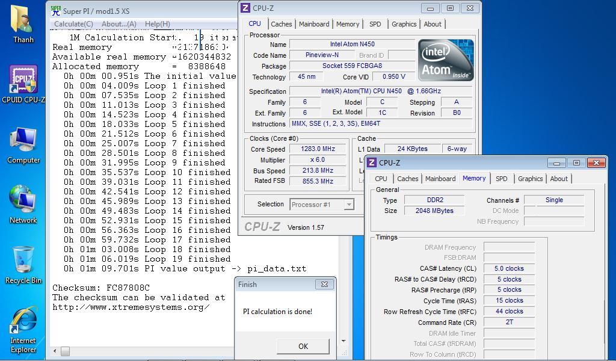Select the Graphics tab in the front CPU-Z window

[x=530, y=179]
